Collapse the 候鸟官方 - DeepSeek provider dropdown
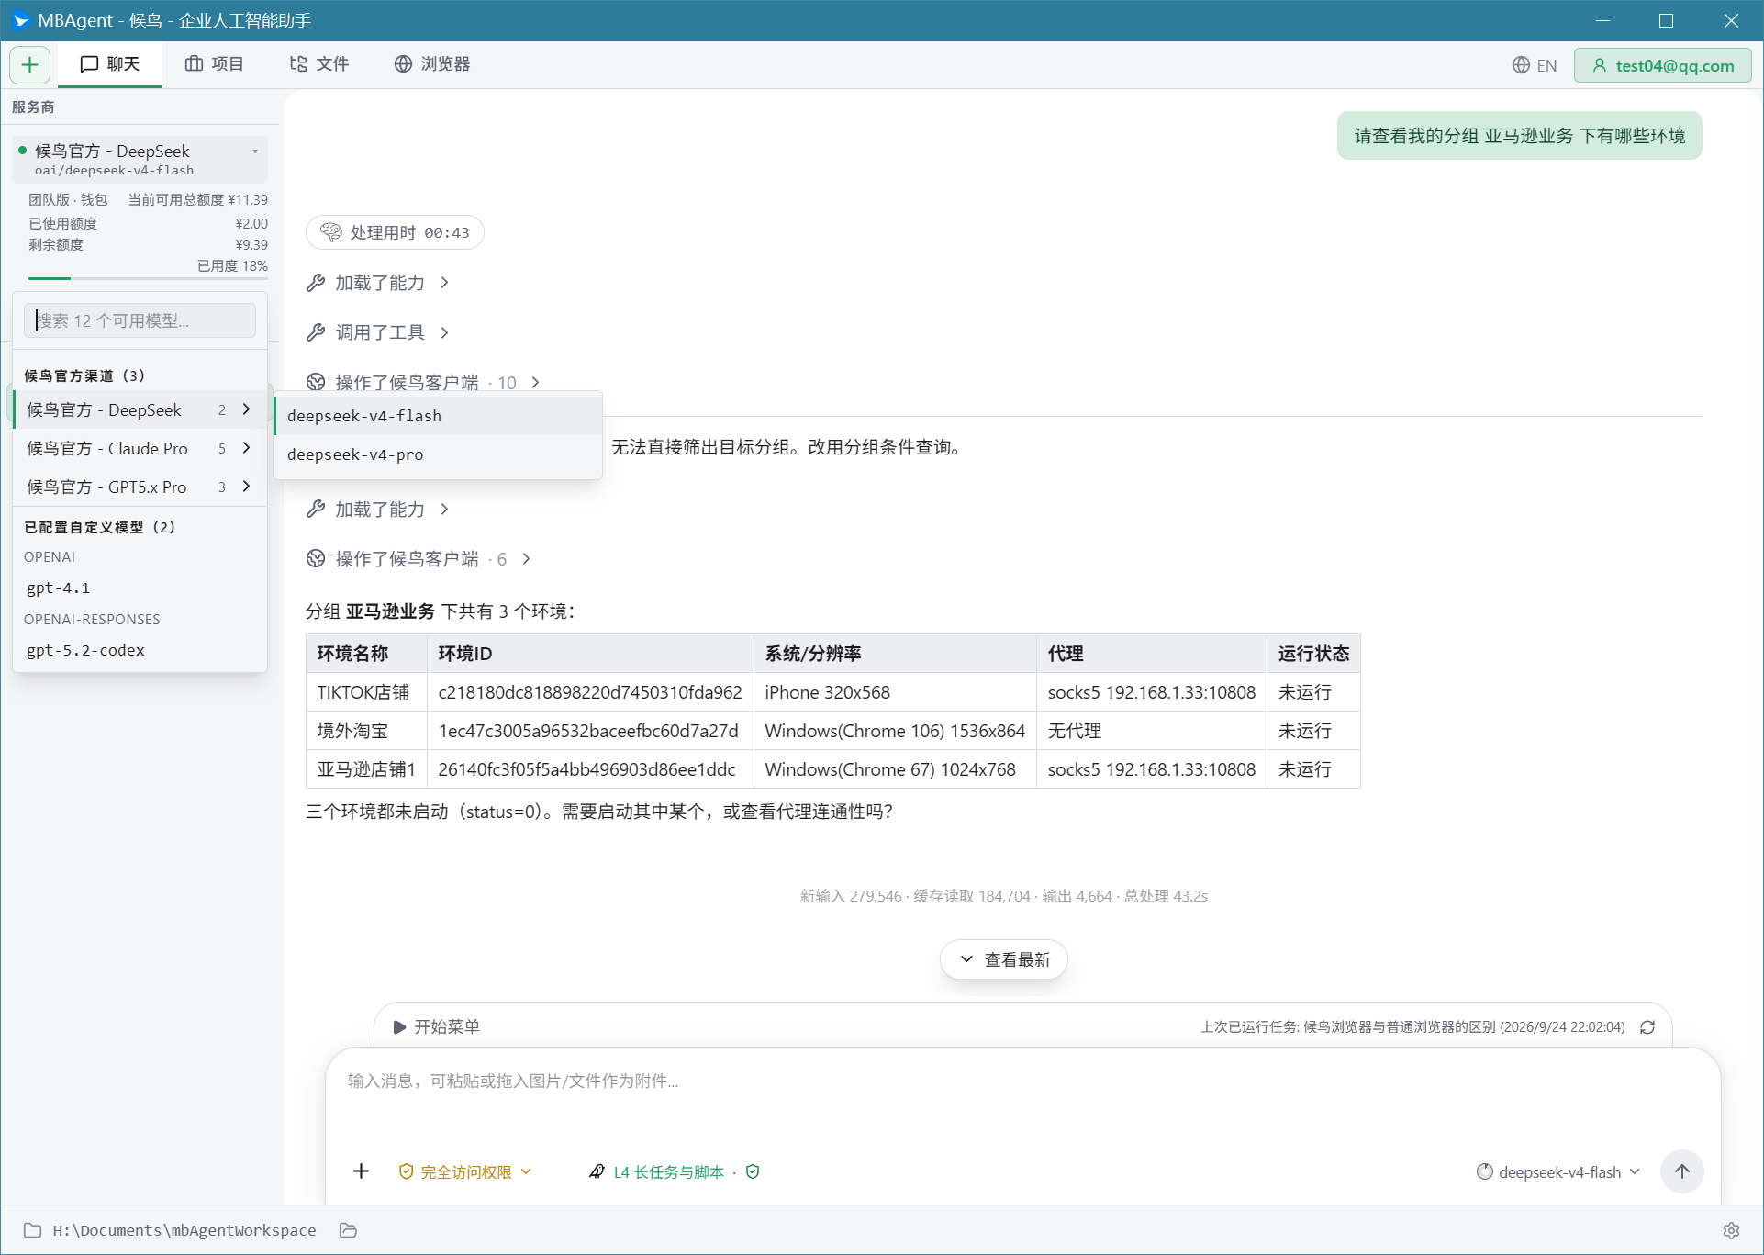This screenshot has width=1764, height=1255. pyautogui.click(x=140, y=159)
